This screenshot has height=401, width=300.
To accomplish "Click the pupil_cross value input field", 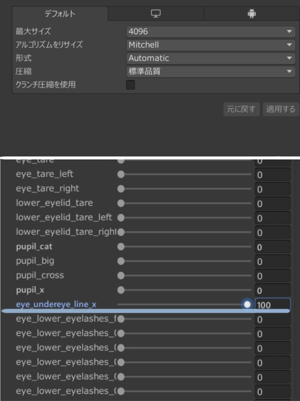I will click(x=273, y=275).
